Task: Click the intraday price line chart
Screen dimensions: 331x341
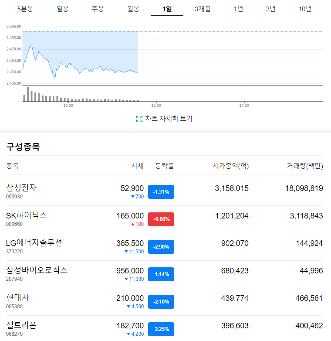Action: 172,55
